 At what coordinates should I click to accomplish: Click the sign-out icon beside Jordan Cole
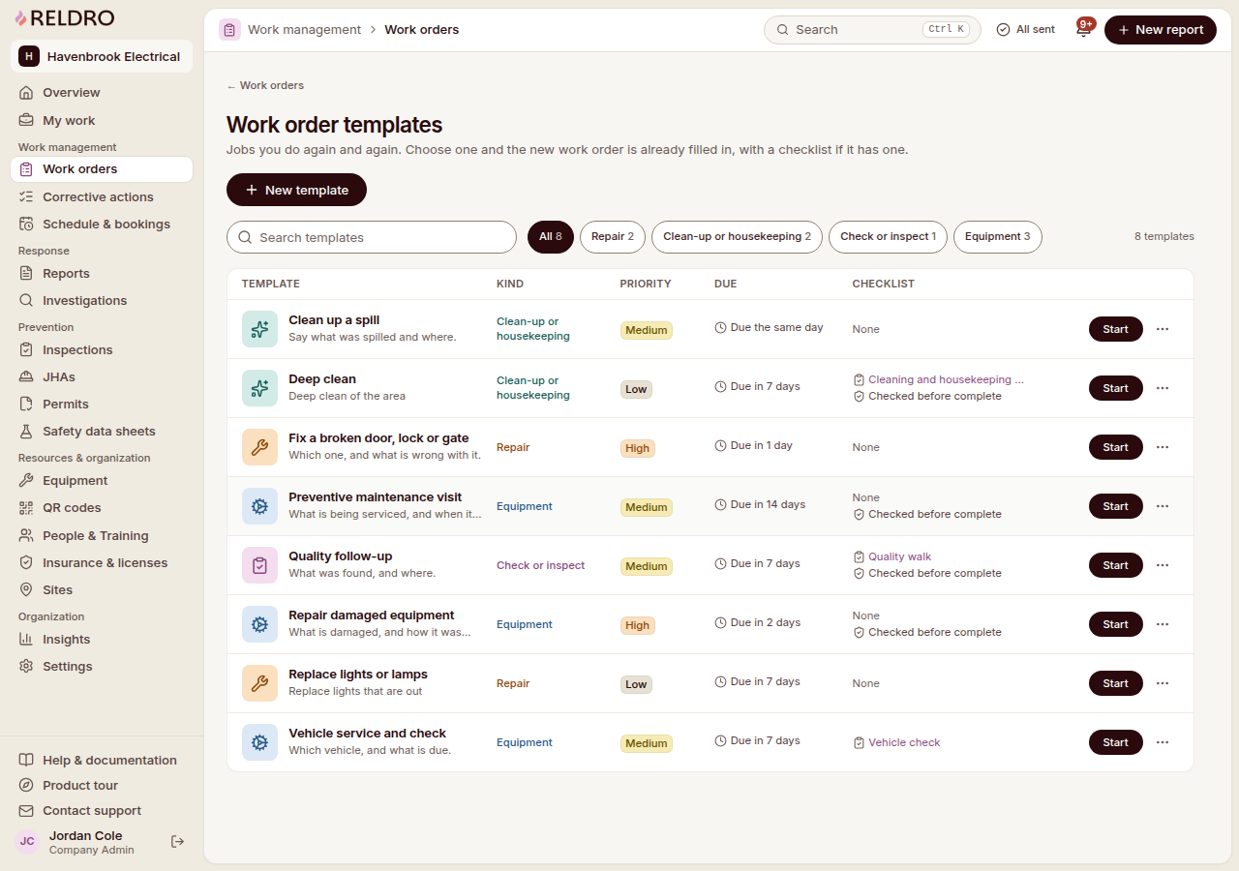[x=177, y=842]
